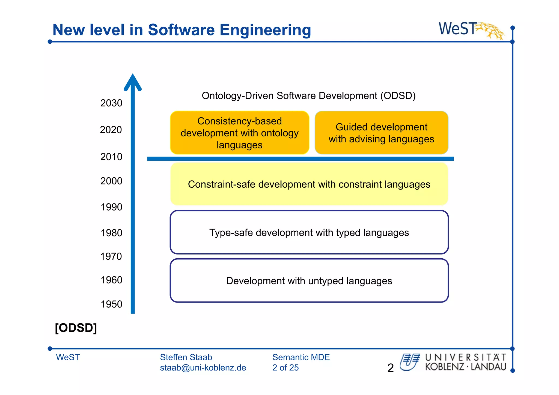559x395 pixels.
Task: Click the horizontal blue divider line at 2010
Action: (x=300, y=158)
